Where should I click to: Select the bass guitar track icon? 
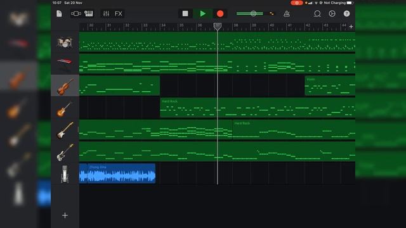tap(65, 152)
